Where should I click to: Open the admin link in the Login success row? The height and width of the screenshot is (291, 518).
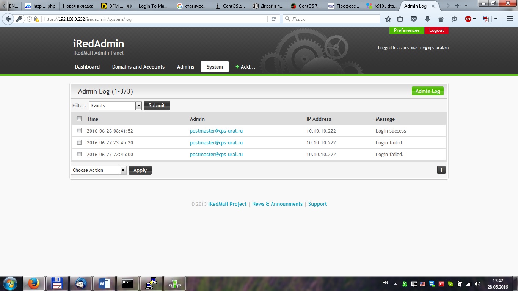(216, 131)
